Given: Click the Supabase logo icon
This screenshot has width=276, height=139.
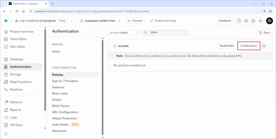Looking at the screenshot, I should coord(6,21).
